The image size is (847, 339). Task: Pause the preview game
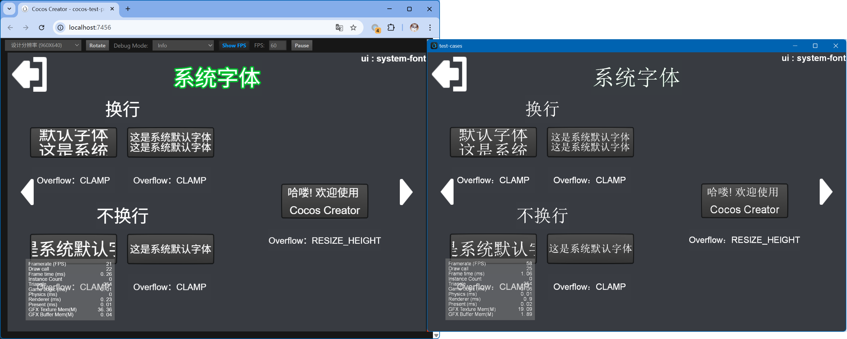pyautogui.click(x=301, y=45)
